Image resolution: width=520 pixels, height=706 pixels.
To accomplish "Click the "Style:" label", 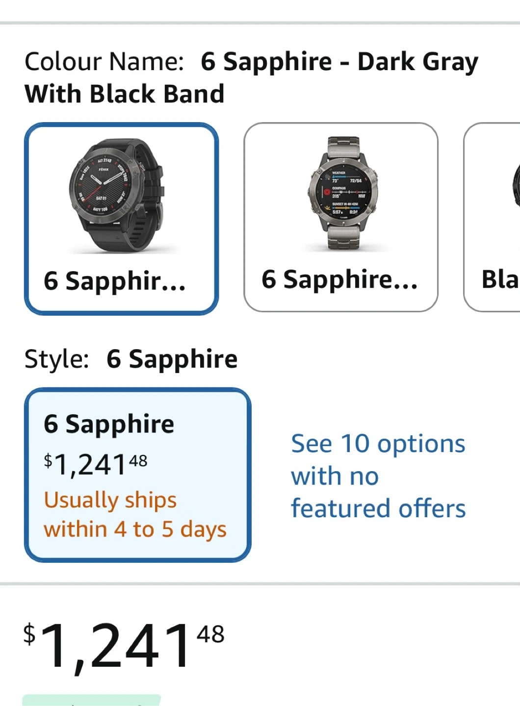I will coord(57,359).
